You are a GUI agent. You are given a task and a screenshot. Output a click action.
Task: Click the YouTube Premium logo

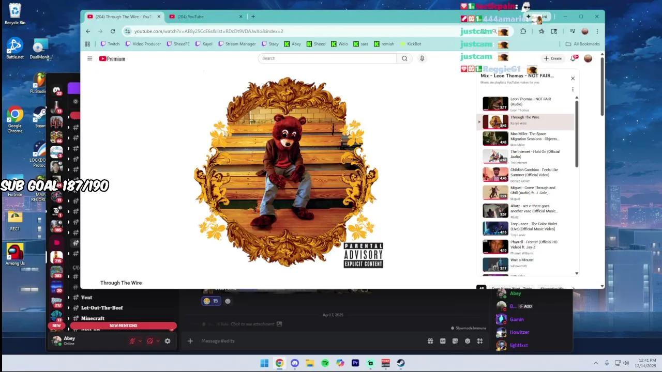(x=112, y=59)
